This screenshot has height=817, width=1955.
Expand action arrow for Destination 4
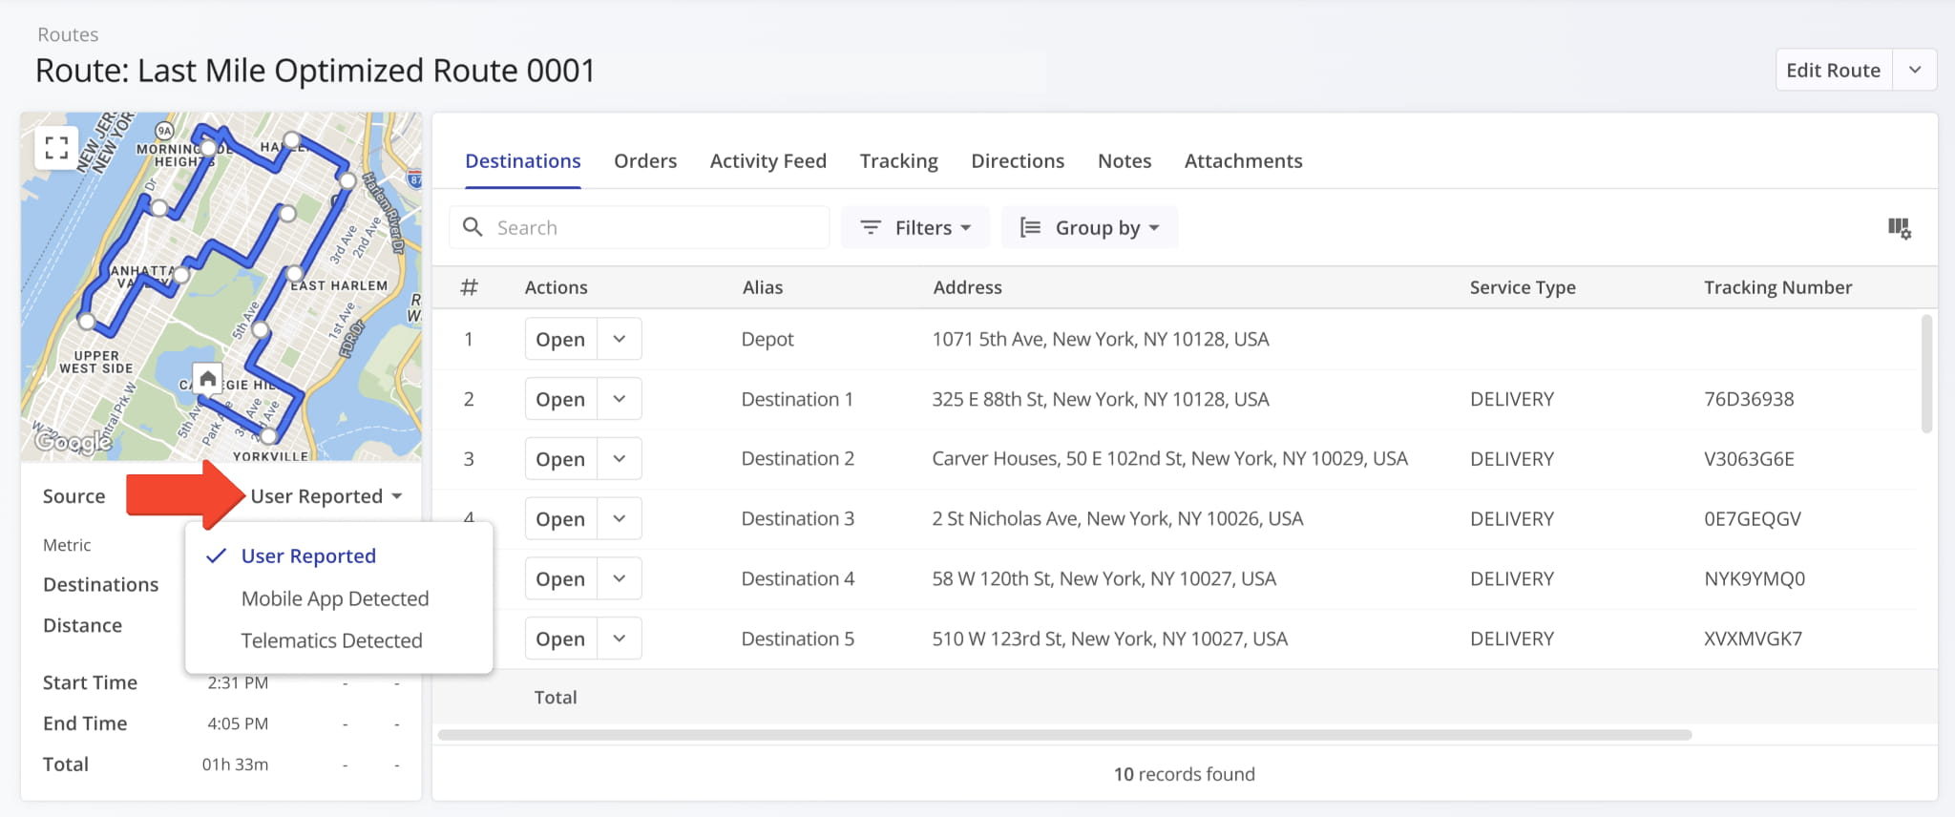[x=620, y=578]
